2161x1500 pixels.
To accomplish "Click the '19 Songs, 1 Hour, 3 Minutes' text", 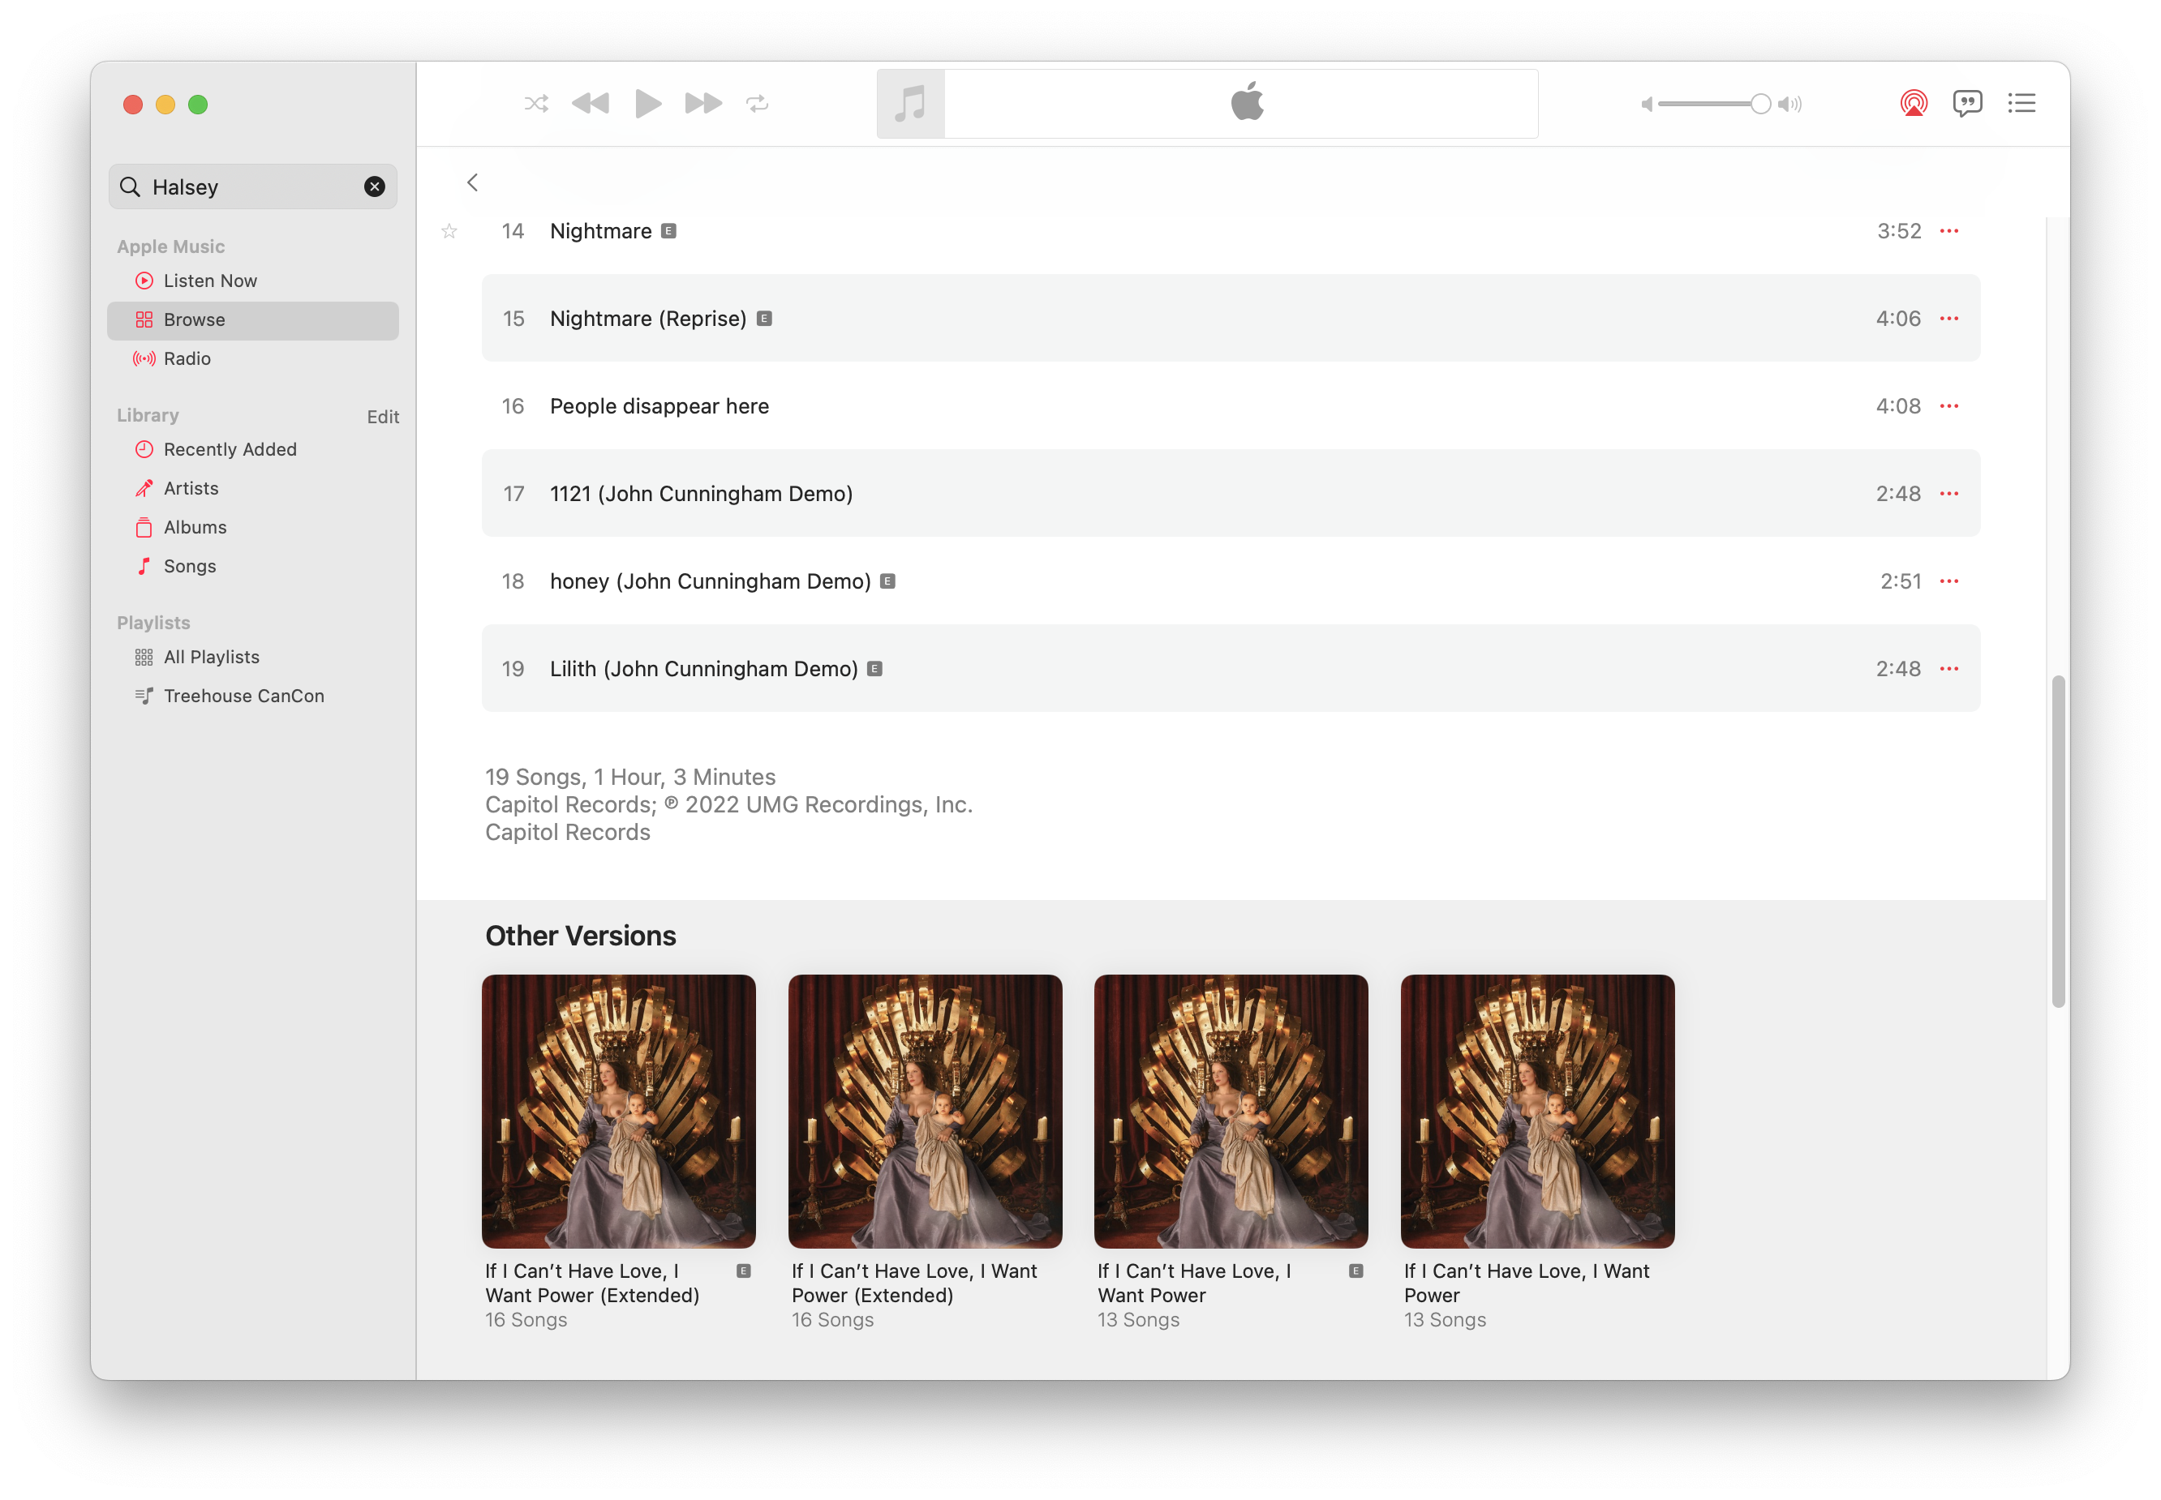I will (630, 778).
